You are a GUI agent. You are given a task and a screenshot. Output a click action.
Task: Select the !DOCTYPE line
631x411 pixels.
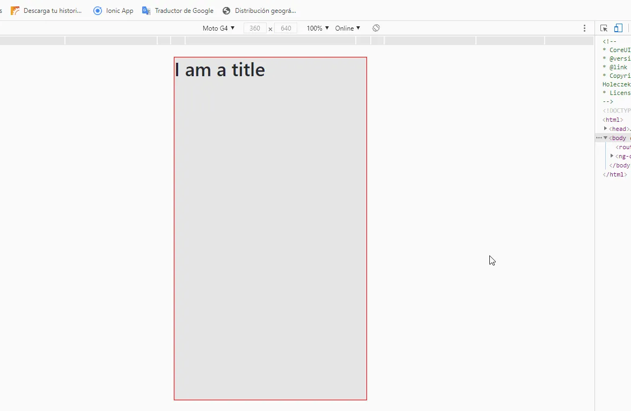coord(617,111)
